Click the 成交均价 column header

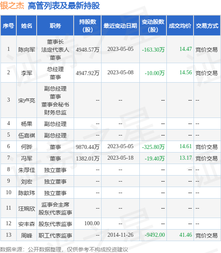(x=180, y=26)
